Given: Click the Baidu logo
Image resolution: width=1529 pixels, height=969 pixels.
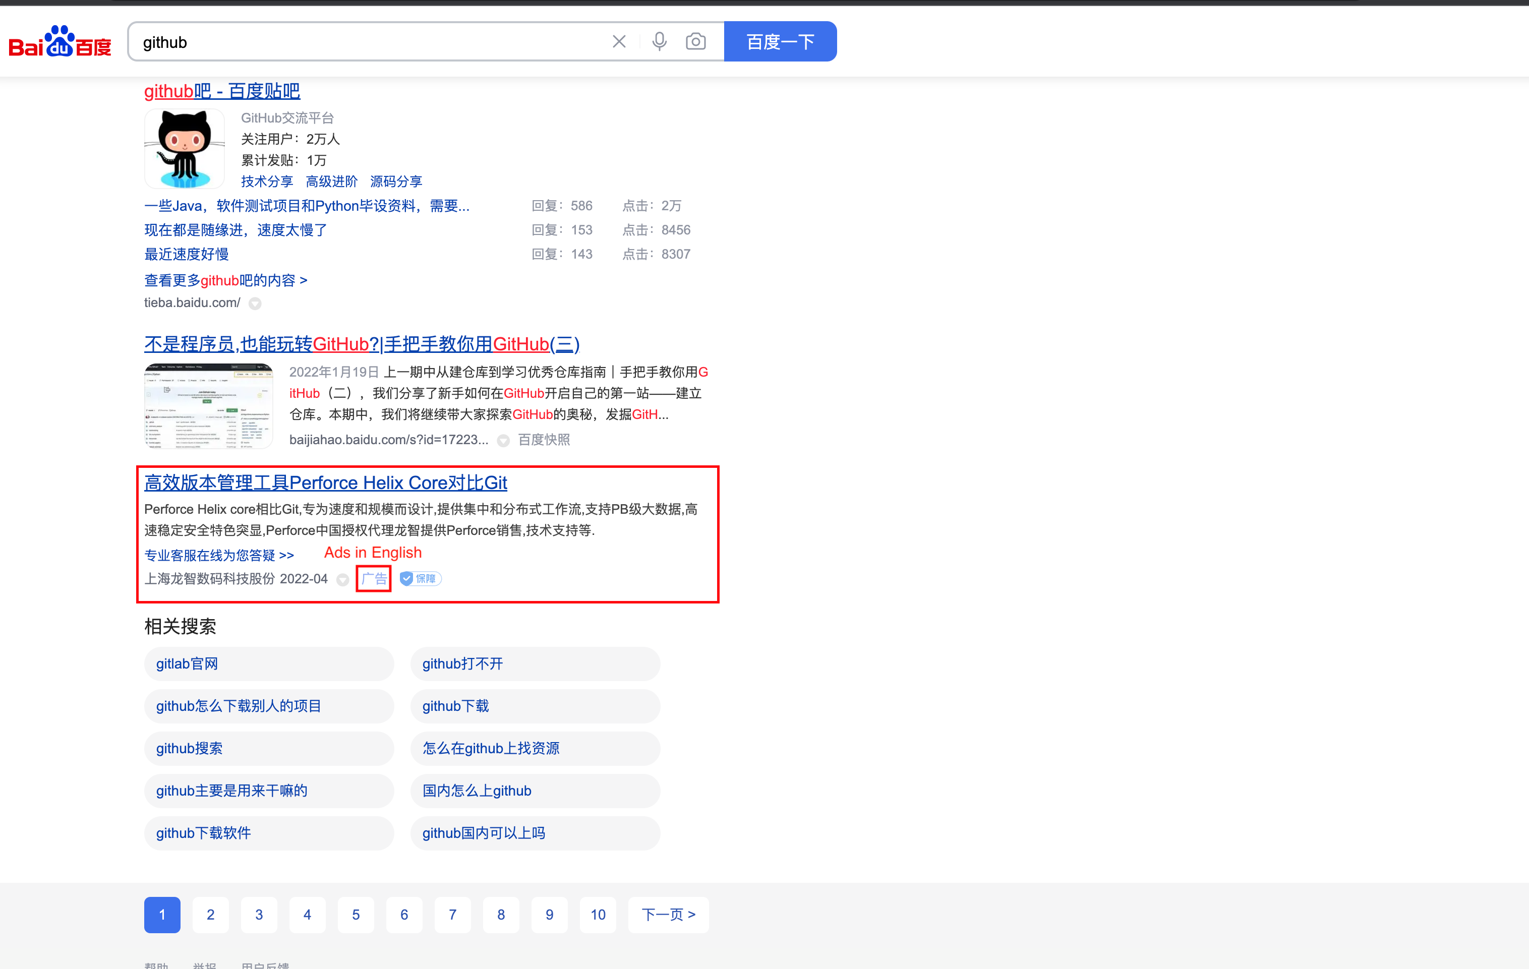Looking at the screenshot, I should click(x=60, y=43).
